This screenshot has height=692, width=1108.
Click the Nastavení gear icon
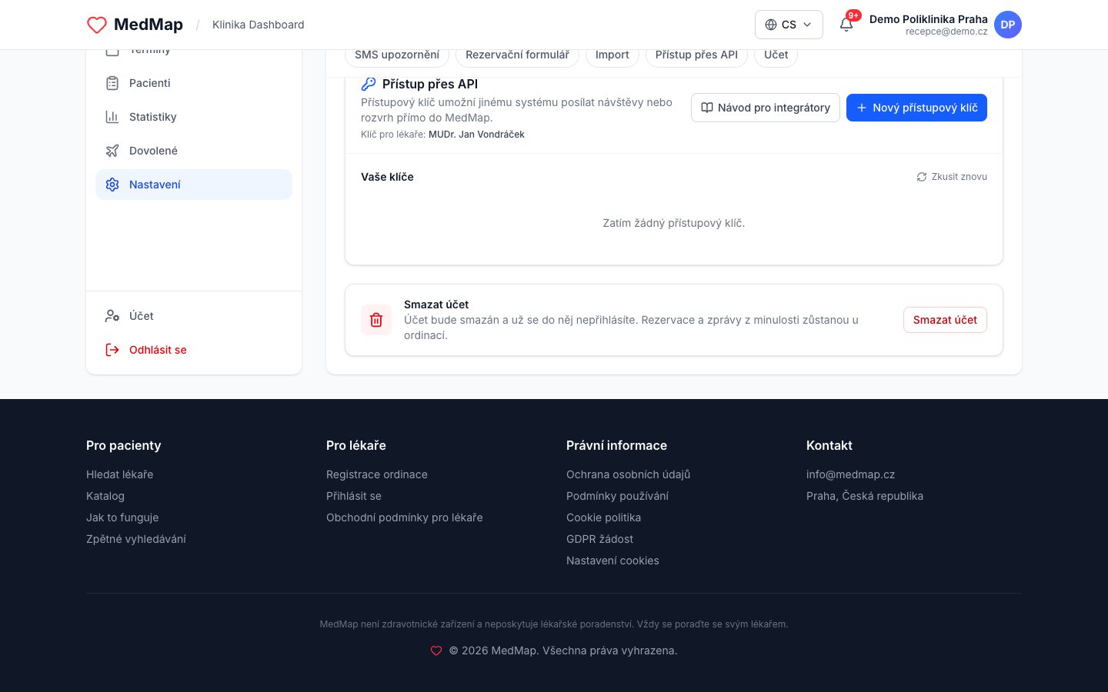coord(112,185)
